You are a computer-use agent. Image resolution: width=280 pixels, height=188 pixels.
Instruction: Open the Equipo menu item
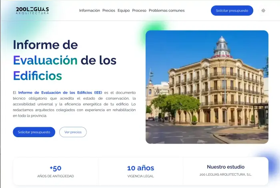point(124,10)
